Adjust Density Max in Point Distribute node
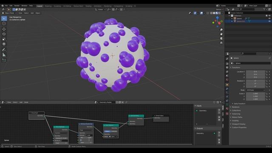272x153 pixels. click(61, 138)
